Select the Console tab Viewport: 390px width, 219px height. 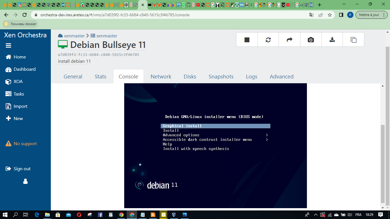tap(128, 76)
